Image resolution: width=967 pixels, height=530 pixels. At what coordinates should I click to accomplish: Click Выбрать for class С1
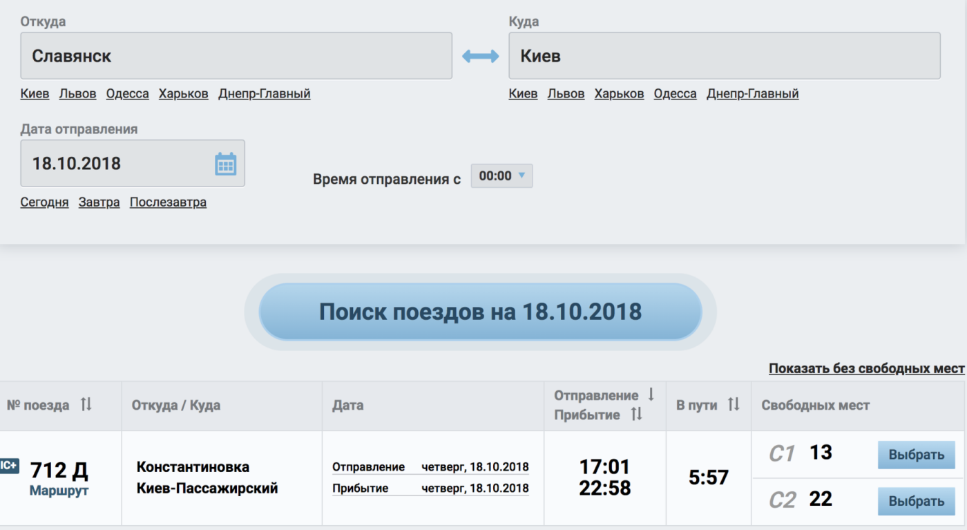point(917,455)
